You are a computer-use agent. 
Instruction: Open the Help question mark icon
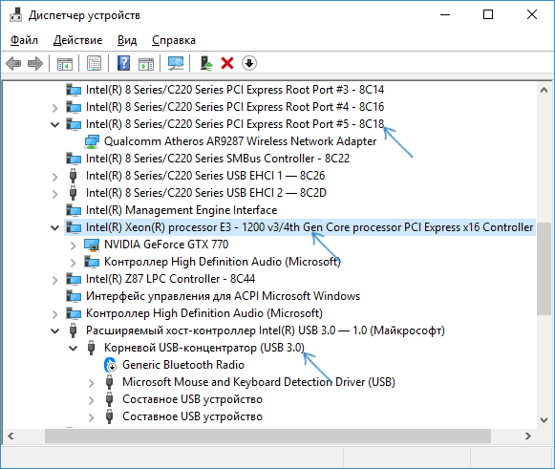click(x=123, y=64)
